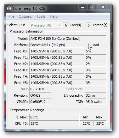Open the Options menu
Viewport: 119px width, 138px height.
(25, 16)
